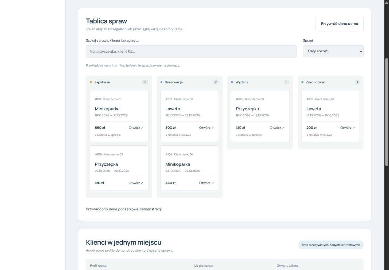Open case #101 Minikoparka via Otwórz

tap(136, 127)
